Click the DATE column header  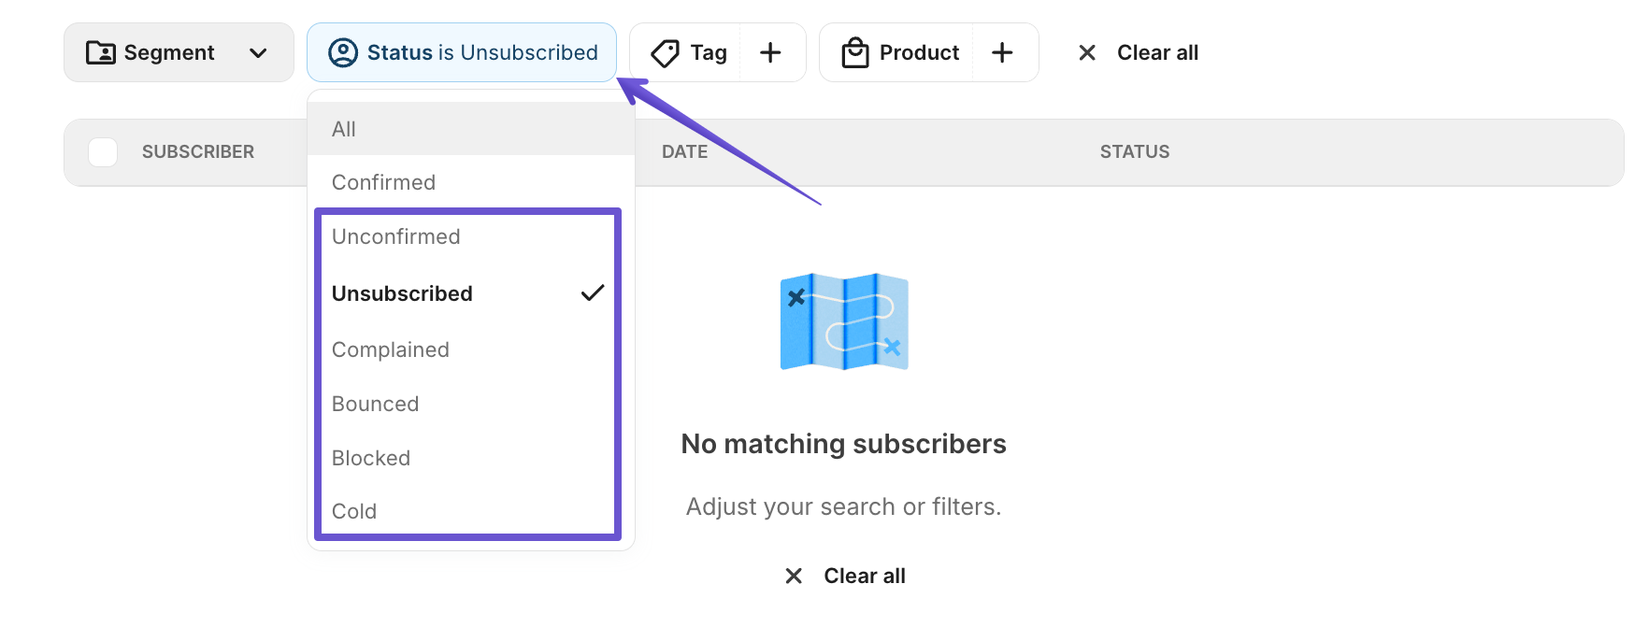684,151
